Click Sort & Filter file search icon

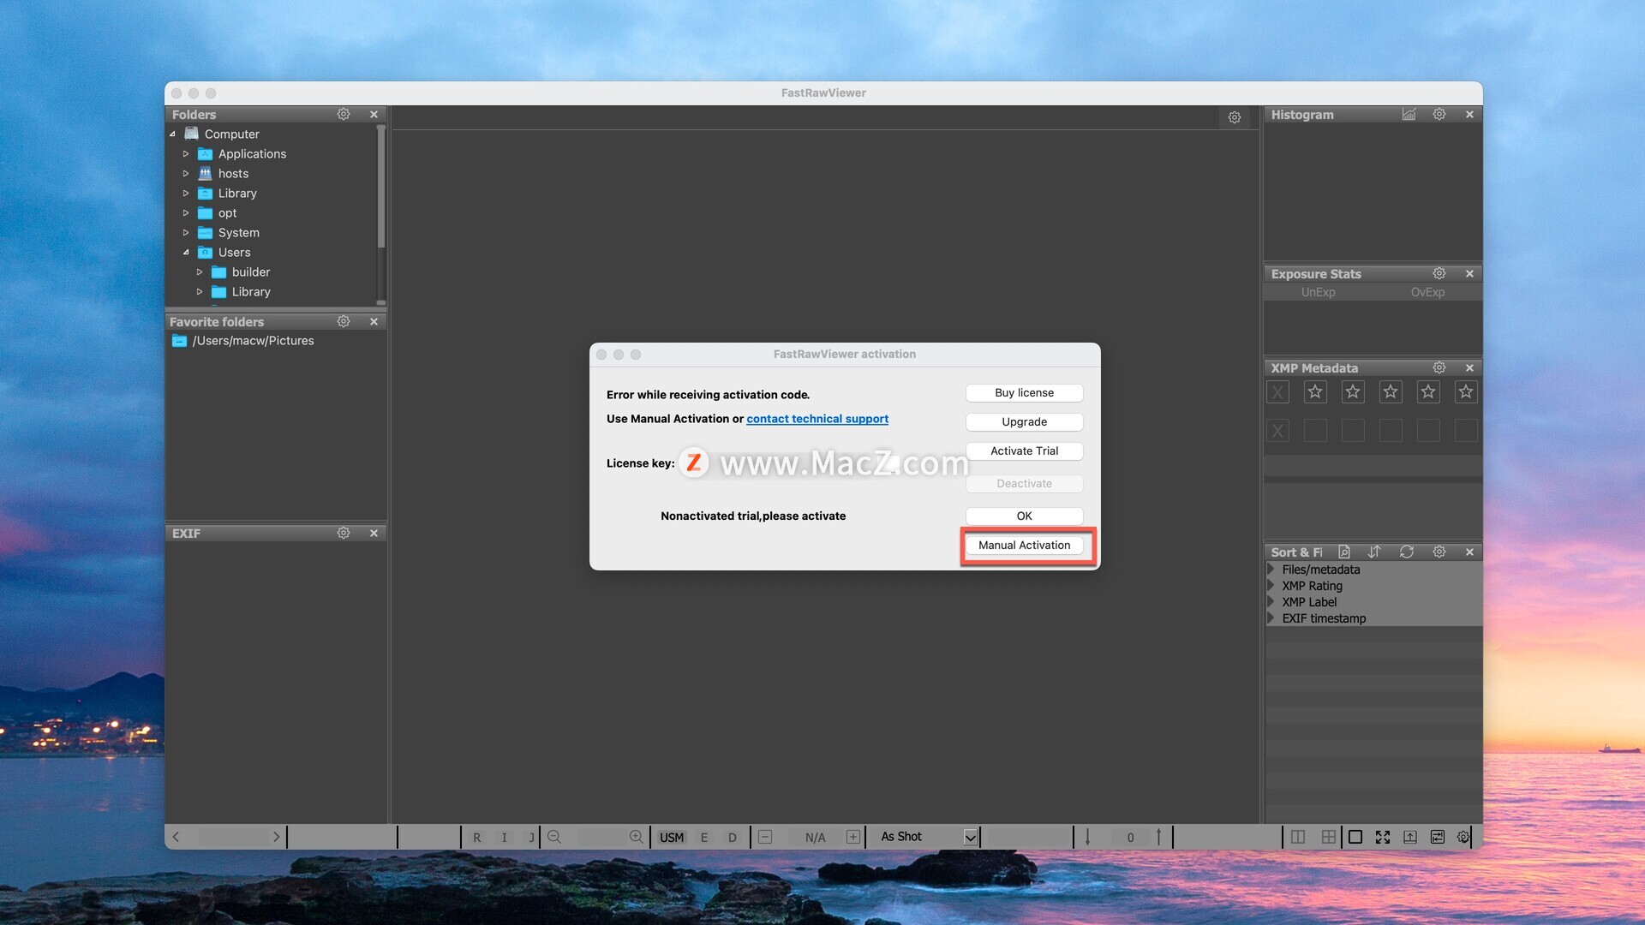tap(1344, 552)
